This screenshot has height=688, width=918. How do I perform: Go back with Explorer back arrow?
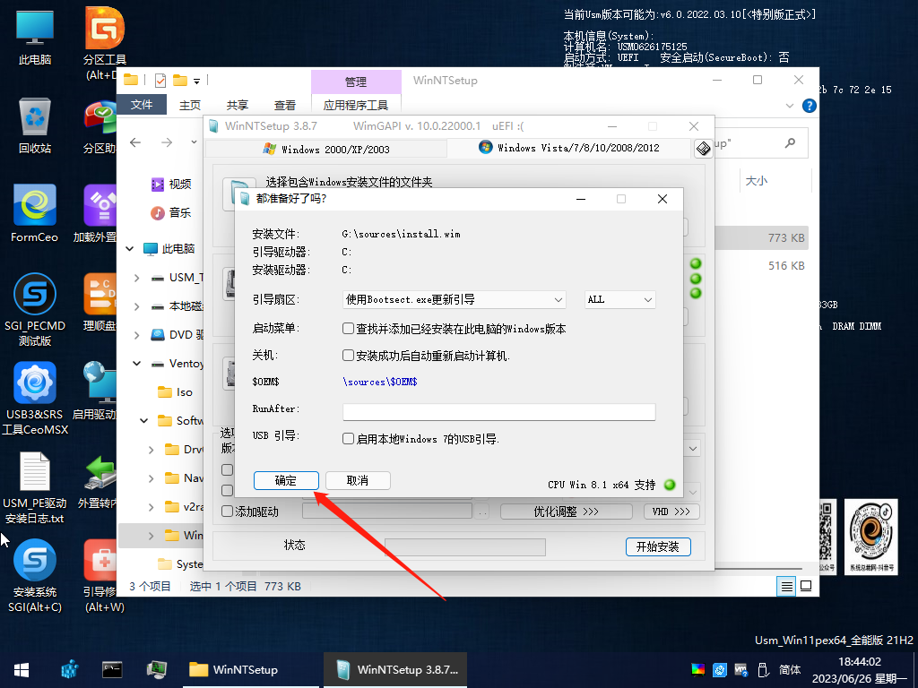coord(135,142)
